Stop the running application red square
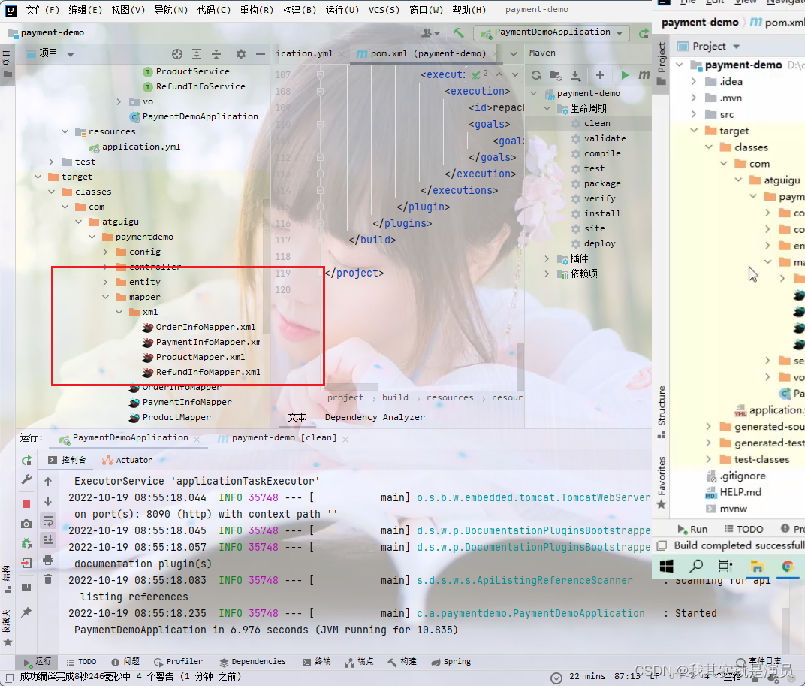Screen dimensions: 805x686 pos(26,504)
